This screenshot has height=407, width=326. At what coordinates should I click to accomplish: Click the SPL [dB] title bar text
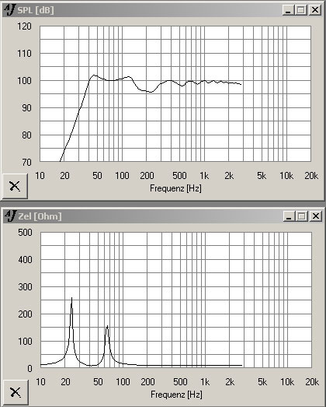pyautogui.click(x=36, y=10)
